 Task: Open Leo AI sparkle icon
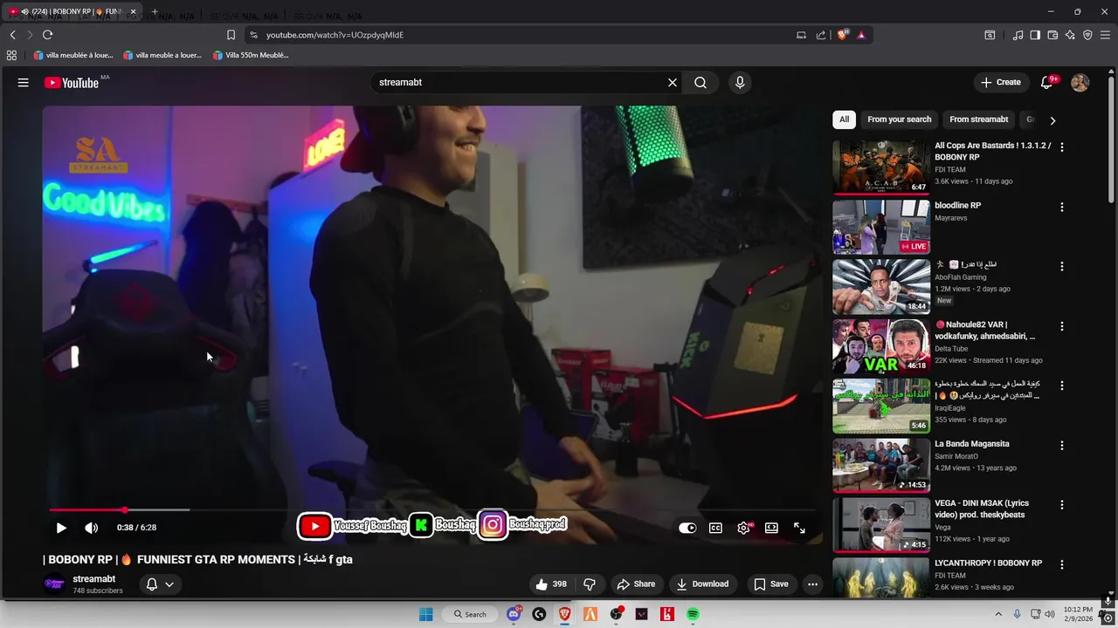point(1070,35)
